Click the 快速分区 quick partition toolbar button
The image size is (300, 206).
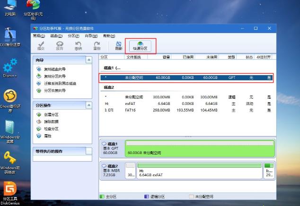pyautogui.click(x=140, y=45)
